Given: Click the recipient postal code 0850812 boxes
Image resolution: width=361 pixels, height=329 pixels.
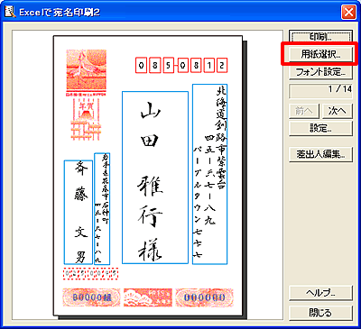Looking at the screenshot, I should [181, 65].
